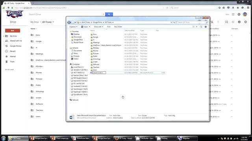Click Alvin Trusty in the Explorer address path
The image size is (252, 141).
coord(86,22)
